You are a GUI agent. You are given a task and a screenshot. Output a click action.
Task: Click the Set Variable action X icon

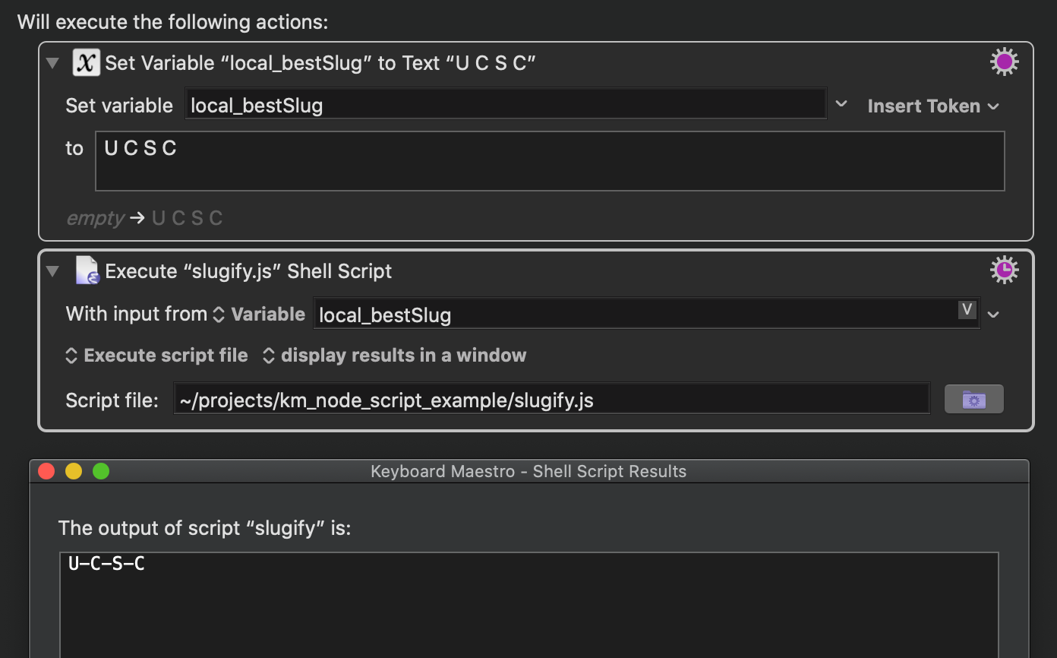point(87,62)
